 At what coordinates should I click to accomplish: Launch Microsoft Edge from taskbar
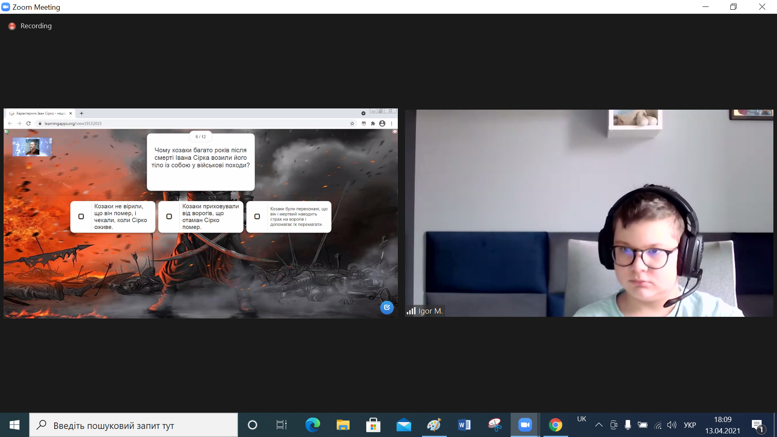[312, 425]
